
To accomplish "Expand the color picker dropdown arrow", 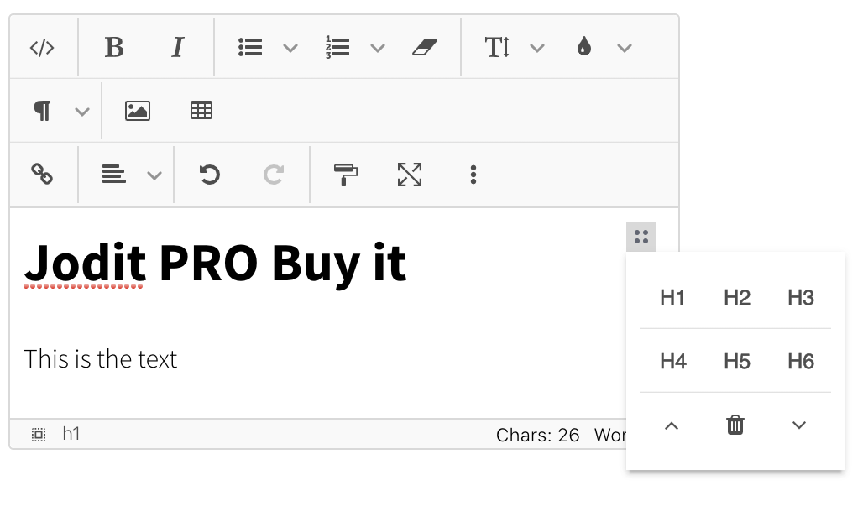I will (x=624, y=48).
